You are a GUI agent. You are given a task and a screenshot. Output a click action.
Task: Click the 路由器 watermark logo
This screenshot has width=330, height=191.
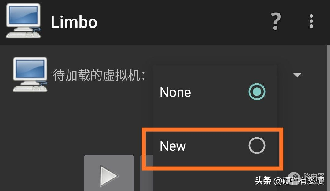(306, 178)
